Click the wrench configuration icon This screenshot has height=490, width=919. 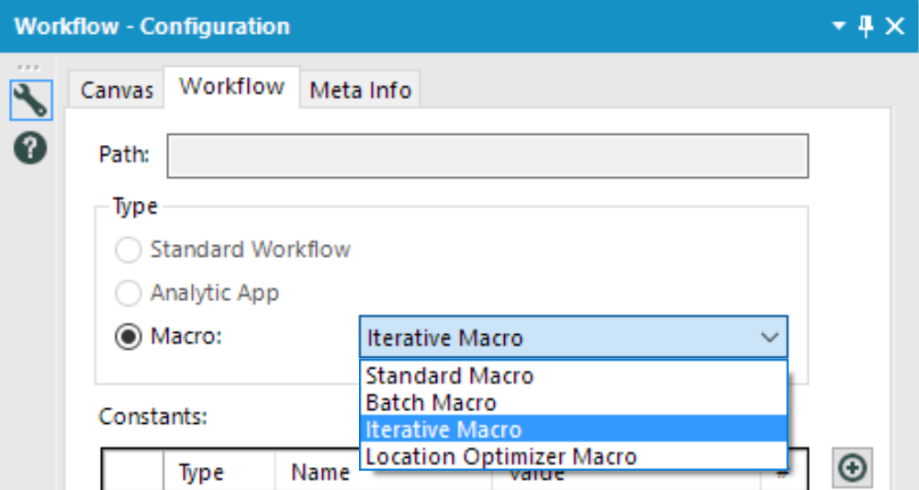point(30,99)
